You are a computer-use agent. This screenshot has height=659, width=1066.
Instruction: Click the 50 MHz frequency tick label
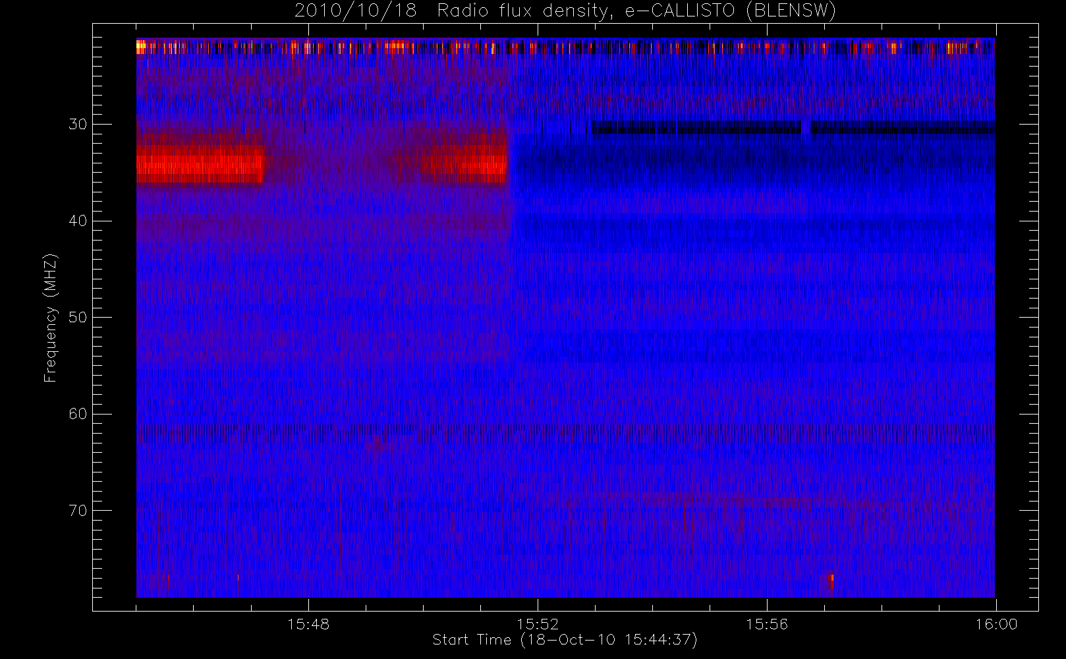coord(78,317)
